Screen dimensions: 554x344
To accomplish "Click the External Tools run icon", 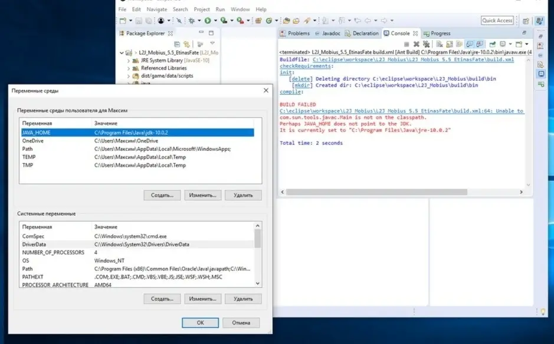I will tap(240, 21).
